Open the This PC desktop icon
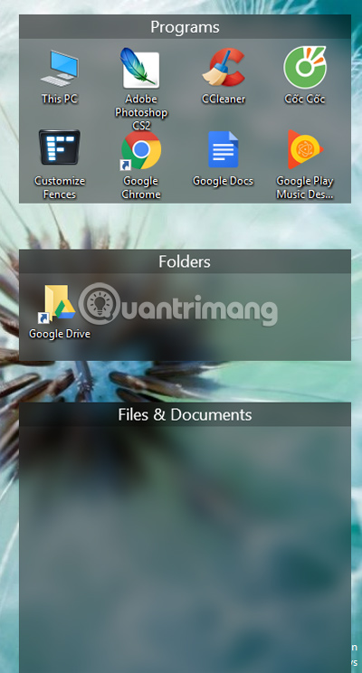Image resolution: width=362 pixels, height=673 pixels. coord(60,69)
